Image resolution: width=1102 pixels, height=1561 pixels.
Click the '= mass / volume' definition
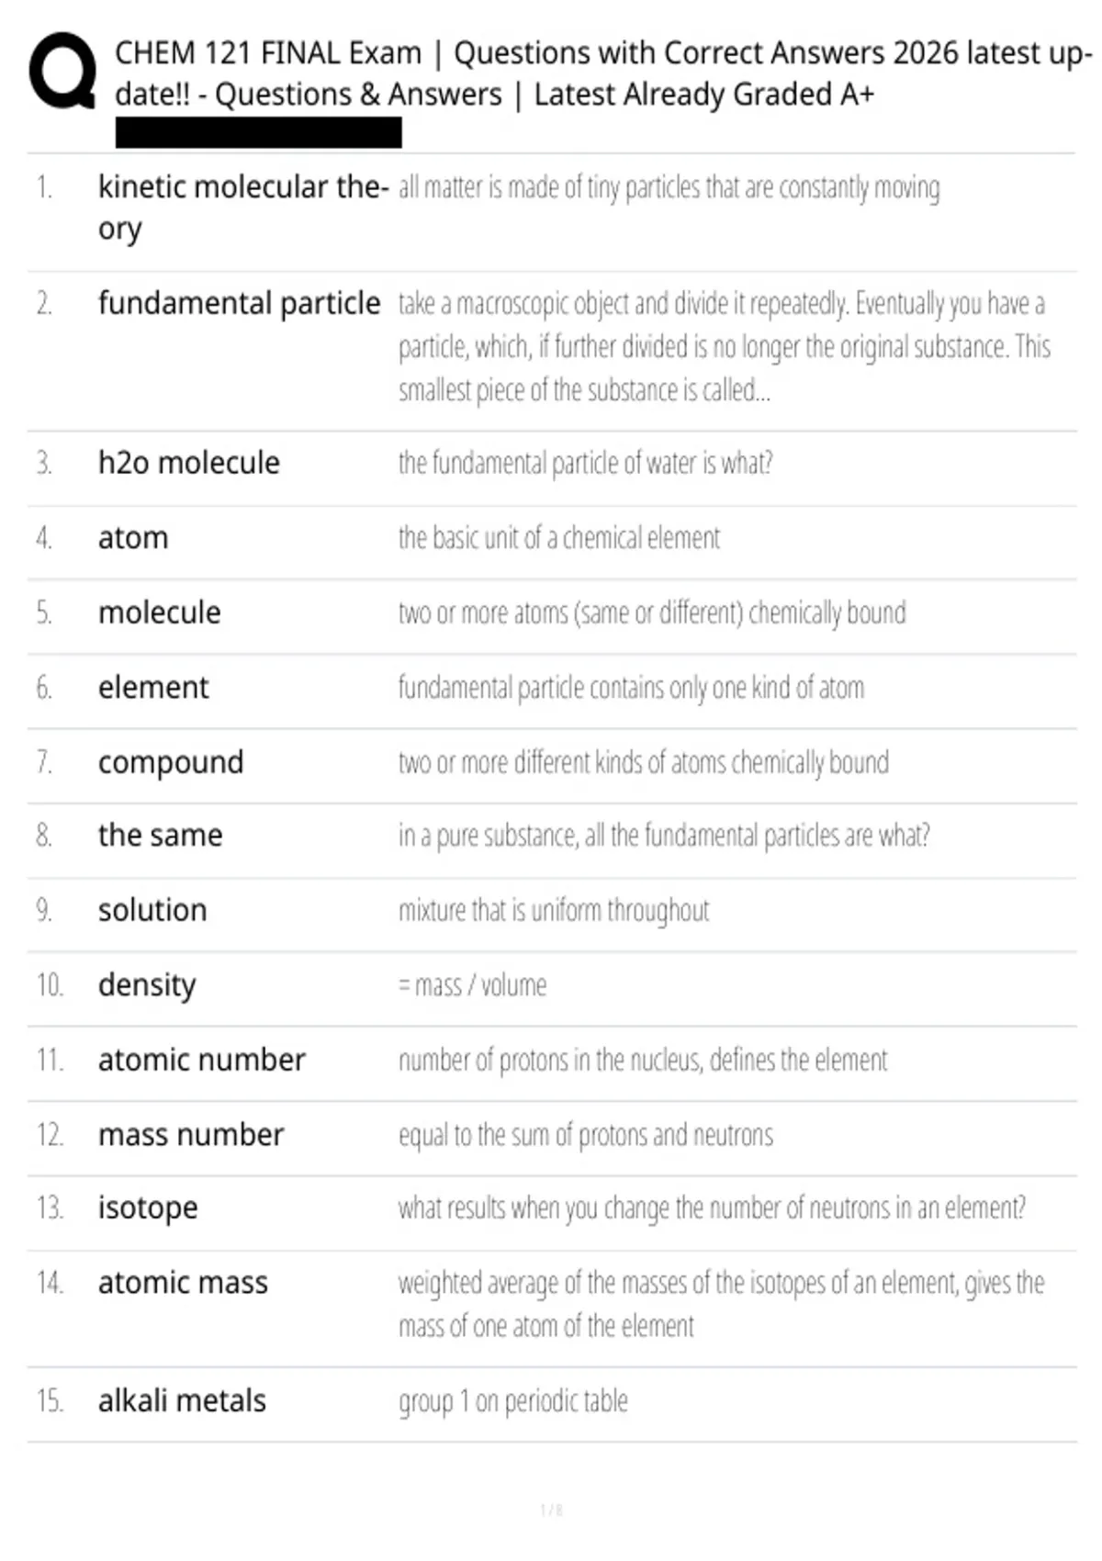coord(472,985)
